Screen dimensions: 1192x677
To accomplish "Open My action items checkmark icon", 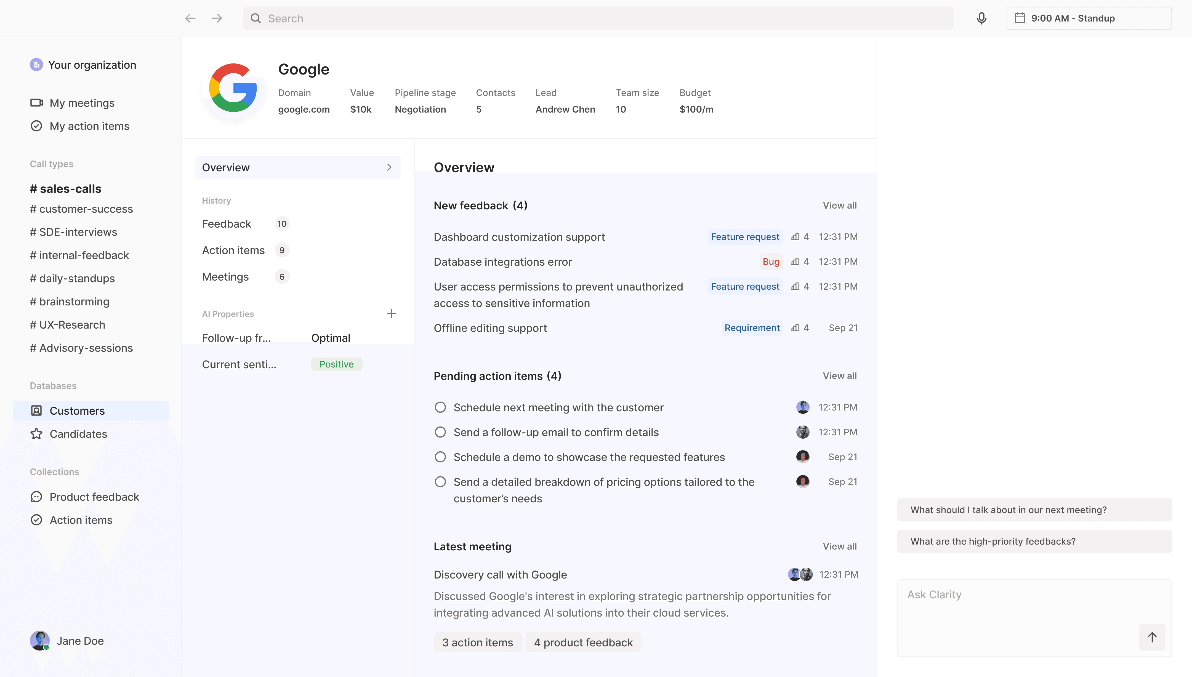I will (x=36, y=126).
